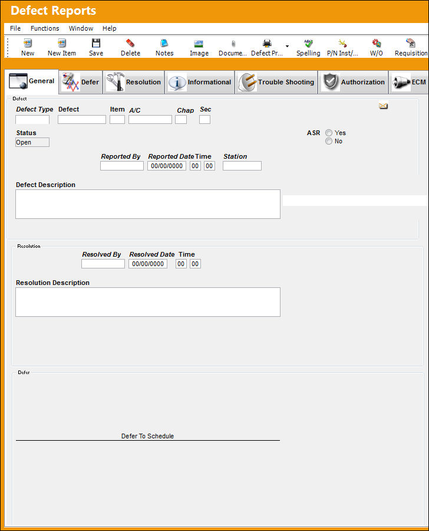Screen dimensions: 429x531
Task: Click the Item input field
Action: (117, 120)
